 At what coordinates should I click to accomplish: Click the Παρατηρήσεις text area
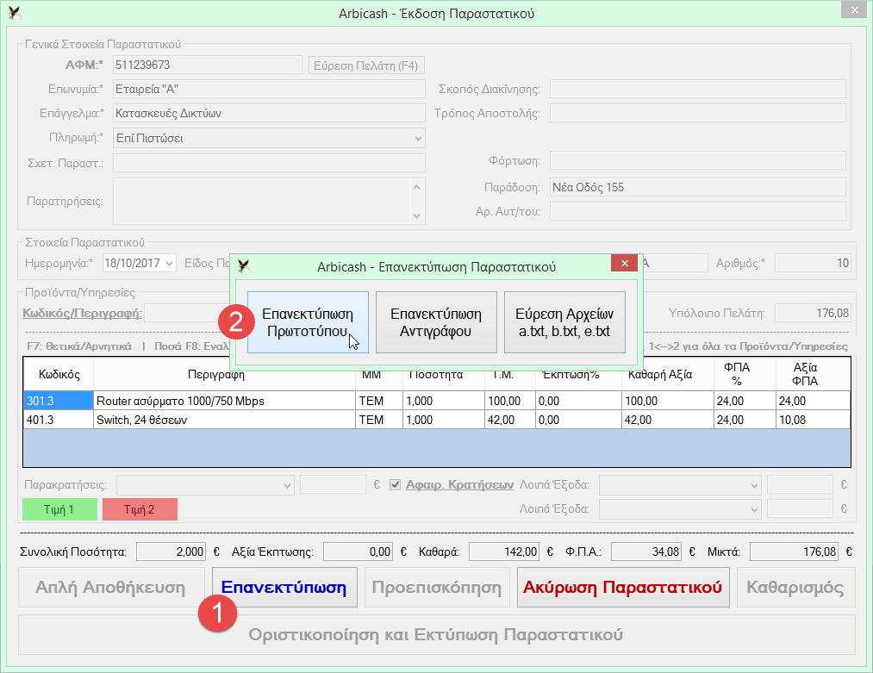pos(262,201)
